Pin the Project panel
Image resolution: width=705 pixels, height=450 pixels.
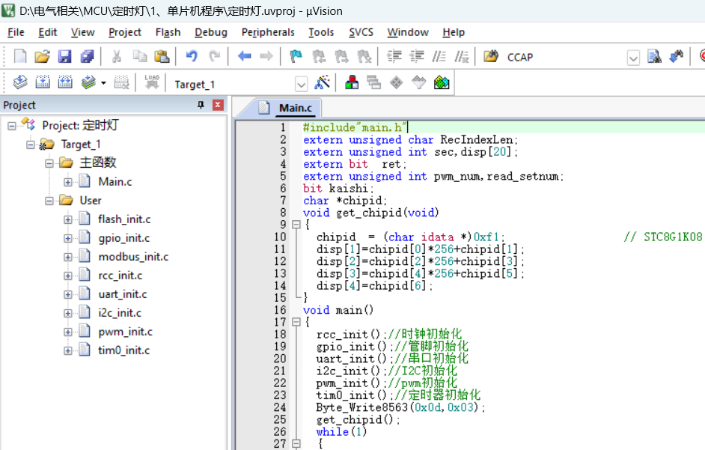(x=201, y=106)
